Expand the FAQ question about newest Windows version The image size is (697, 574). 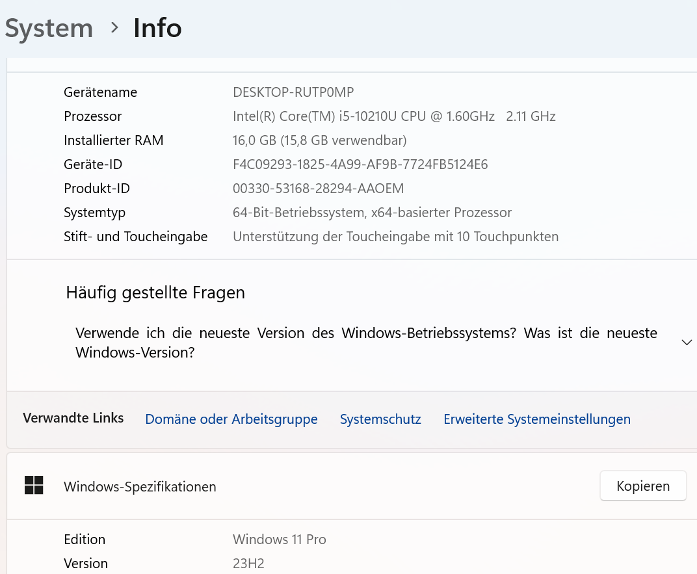pyautogui.click(x=366, y=343)
